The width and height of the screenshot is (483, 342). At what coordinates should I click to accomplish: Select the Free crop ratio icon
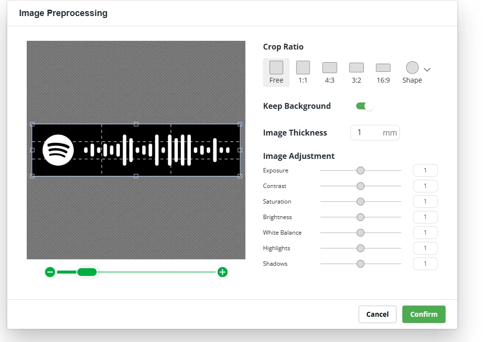tap(276, 68)
